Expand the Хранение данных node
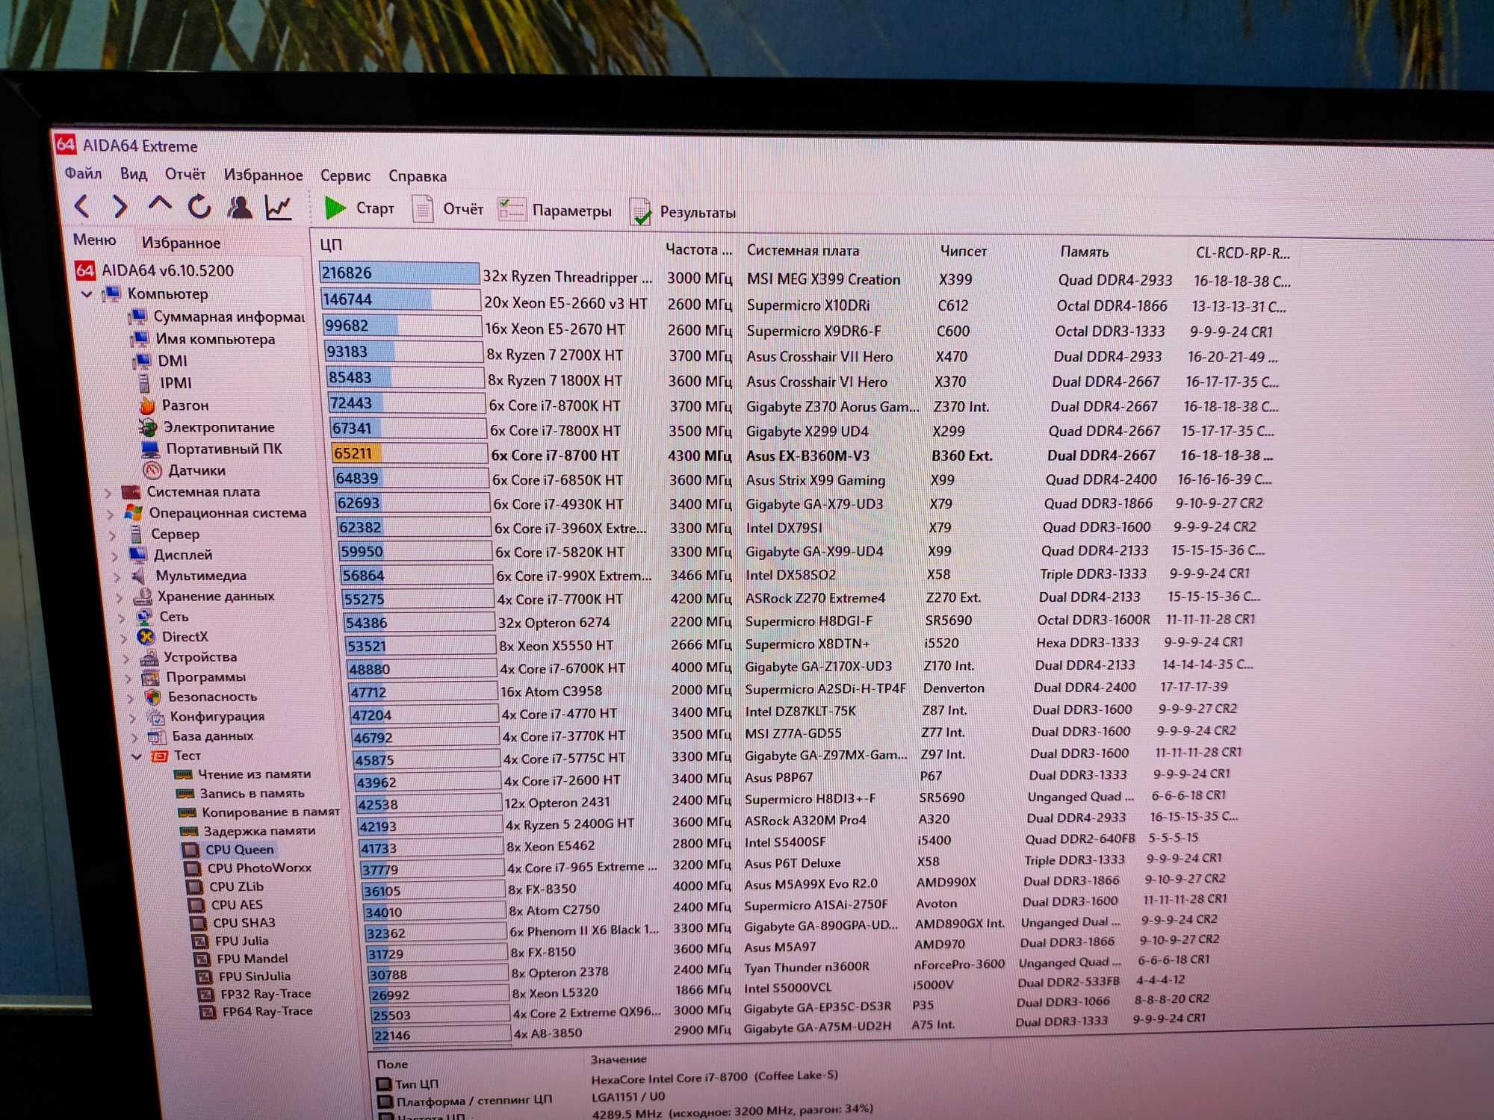 coord(120,597)
